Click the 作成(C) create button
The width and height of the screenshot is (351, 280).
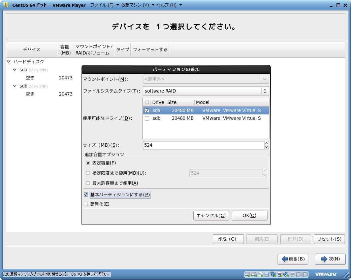228,239
